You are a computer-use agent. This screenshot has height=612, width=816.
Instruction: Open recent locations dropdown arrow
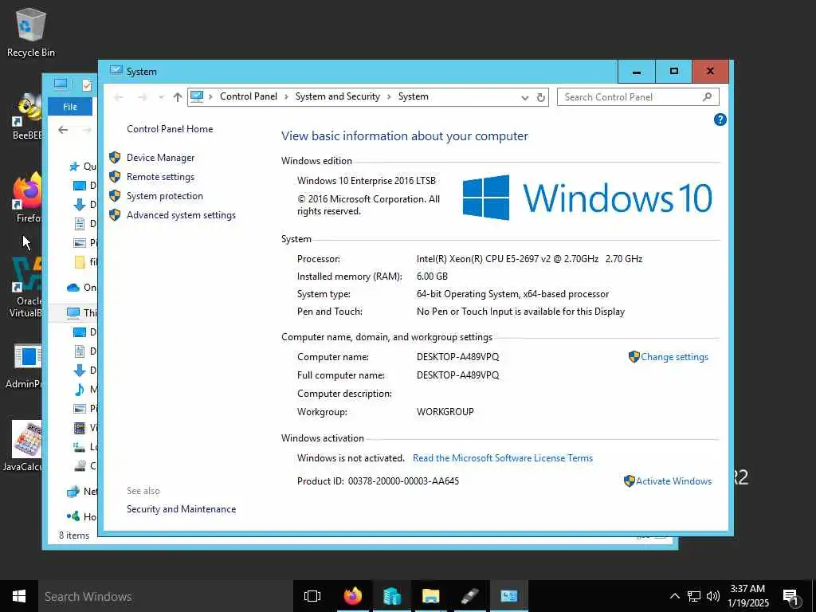pos(161,97)
